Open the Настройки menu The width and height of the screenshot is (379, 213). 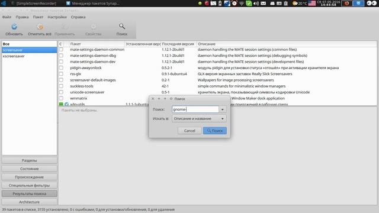(x=57, y=17)
